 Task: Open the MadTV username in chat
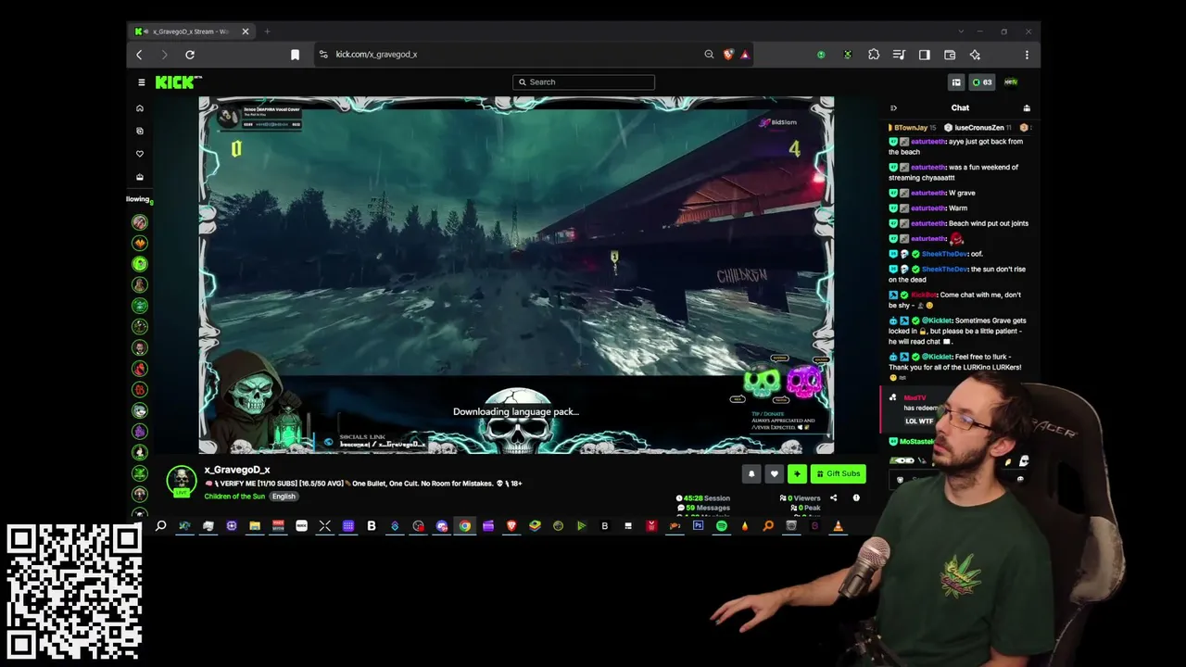click(x=915, y=398)
